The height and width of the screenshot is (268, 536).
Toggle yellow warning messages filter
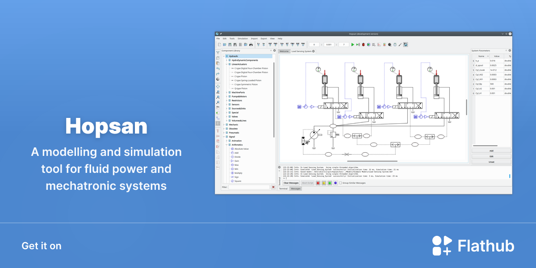pyautogui.click(x=324, y=183)
